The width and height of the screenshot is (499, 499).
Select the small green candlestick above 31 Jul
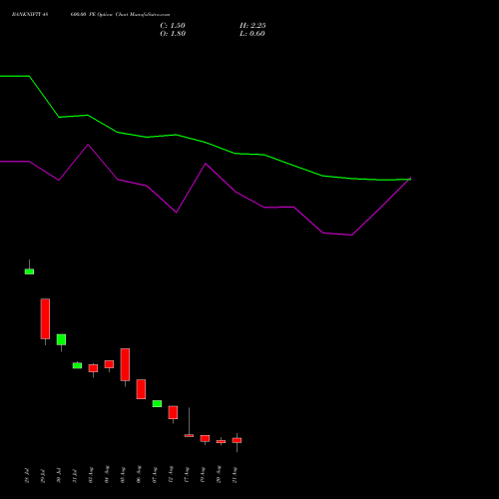pyautogui.click(x=77, y=365)
